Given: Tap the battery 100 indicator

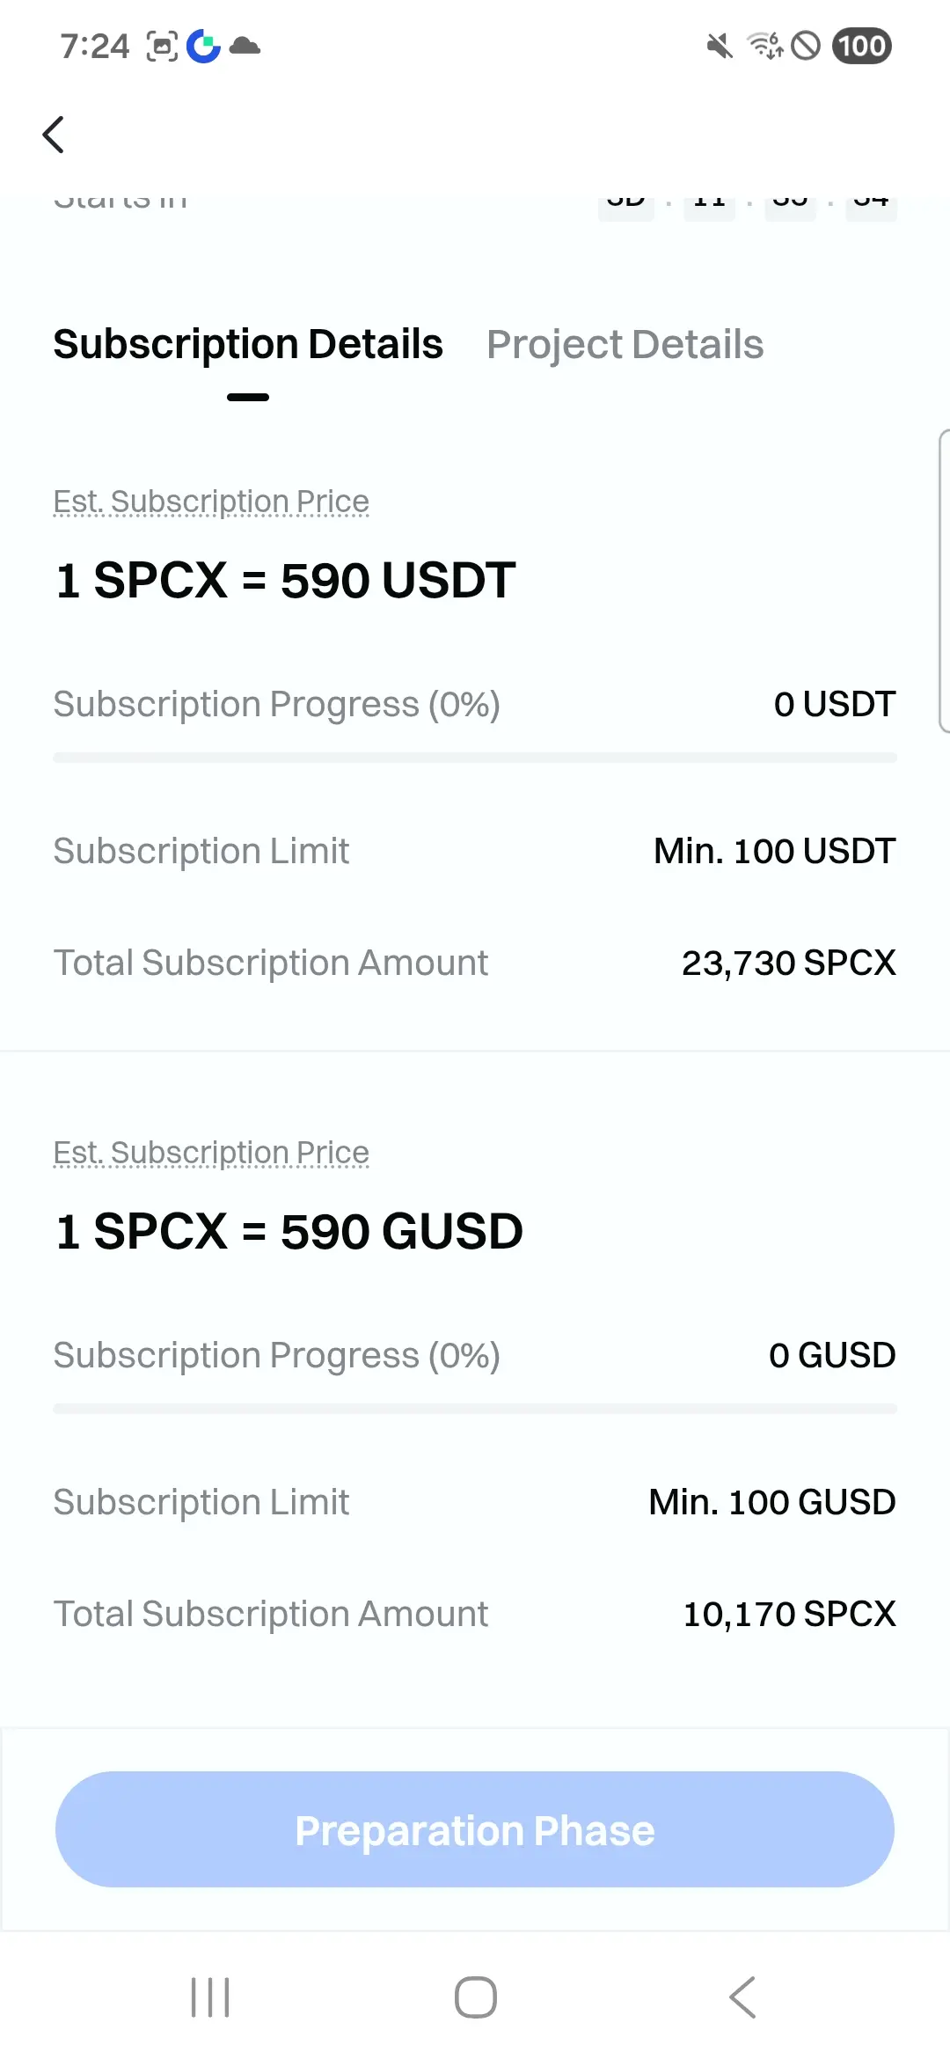Looking at the screenshot, I should click(x=862, y=46).
